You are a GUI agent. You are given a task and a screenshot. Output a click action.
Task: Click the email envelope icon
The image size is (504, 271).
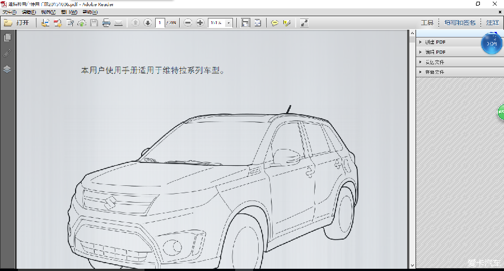(x=119, y=23)
